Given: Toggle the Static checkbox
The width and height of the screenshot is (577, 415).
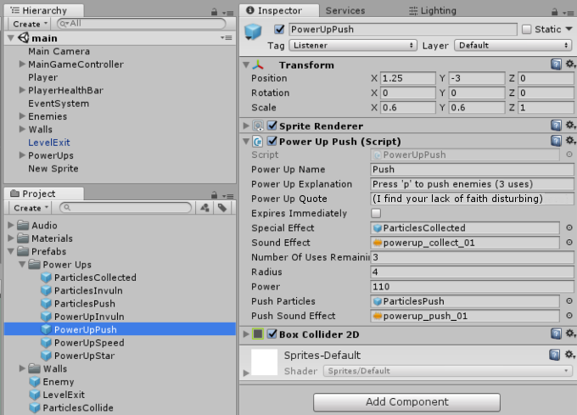Looking at the screenshot, I should (527, 29).
